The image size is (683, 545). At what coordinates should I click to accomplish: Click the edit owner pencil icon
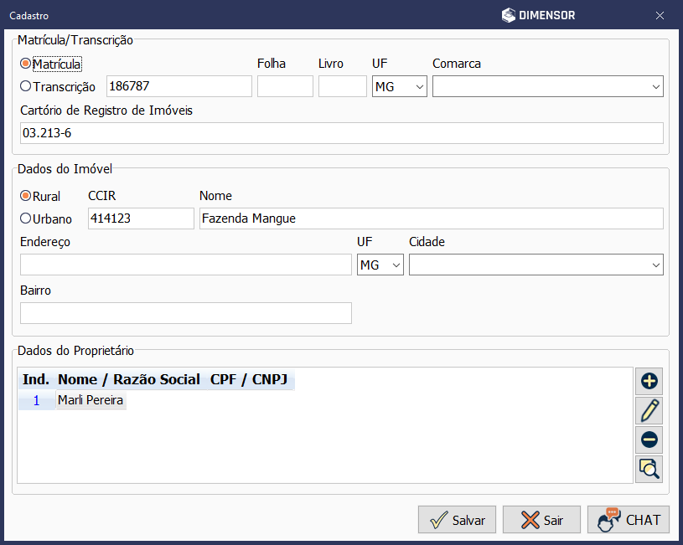coord(649,410)
